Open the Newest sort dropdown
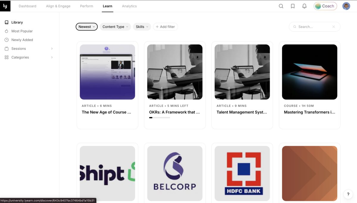 [x=87, y=27]
